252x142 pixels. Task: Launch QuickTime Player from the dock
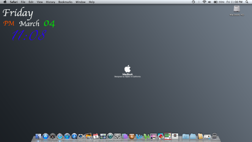click(74, 136)
